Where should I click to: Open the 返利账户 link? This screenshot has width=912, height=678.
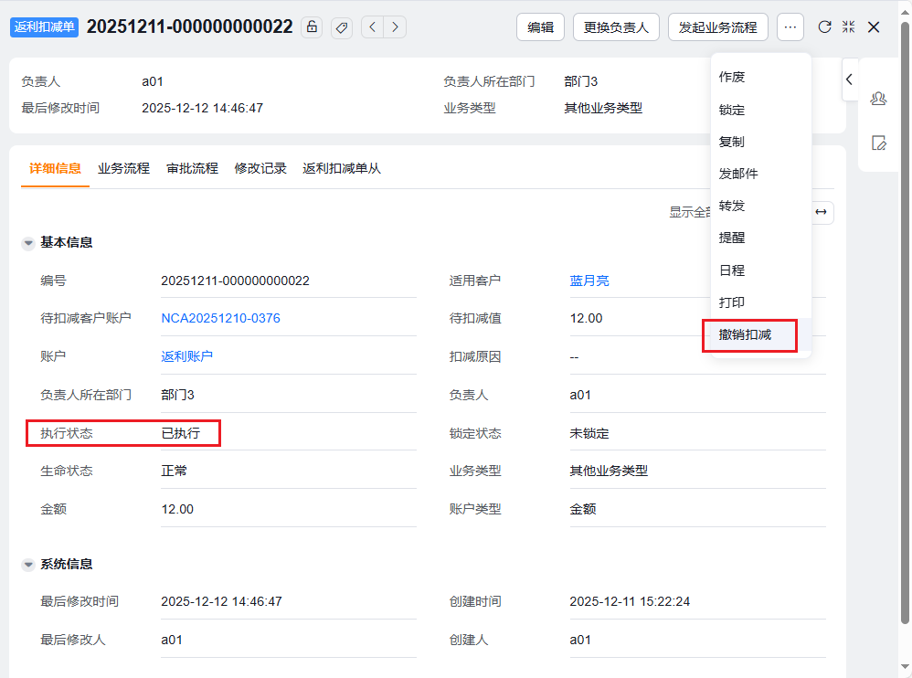186,356
